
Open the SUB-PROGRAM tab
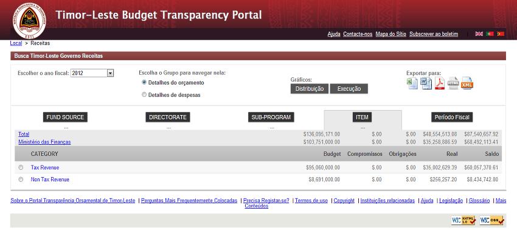[x=271, y=117]
